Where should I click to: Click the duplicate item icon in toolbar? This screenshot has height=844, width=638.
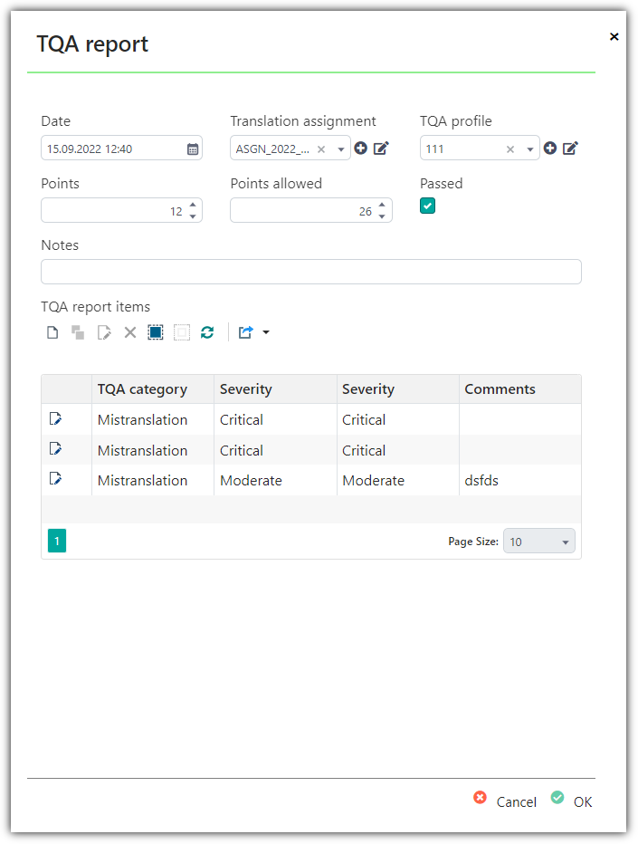(x=78, y=332)
